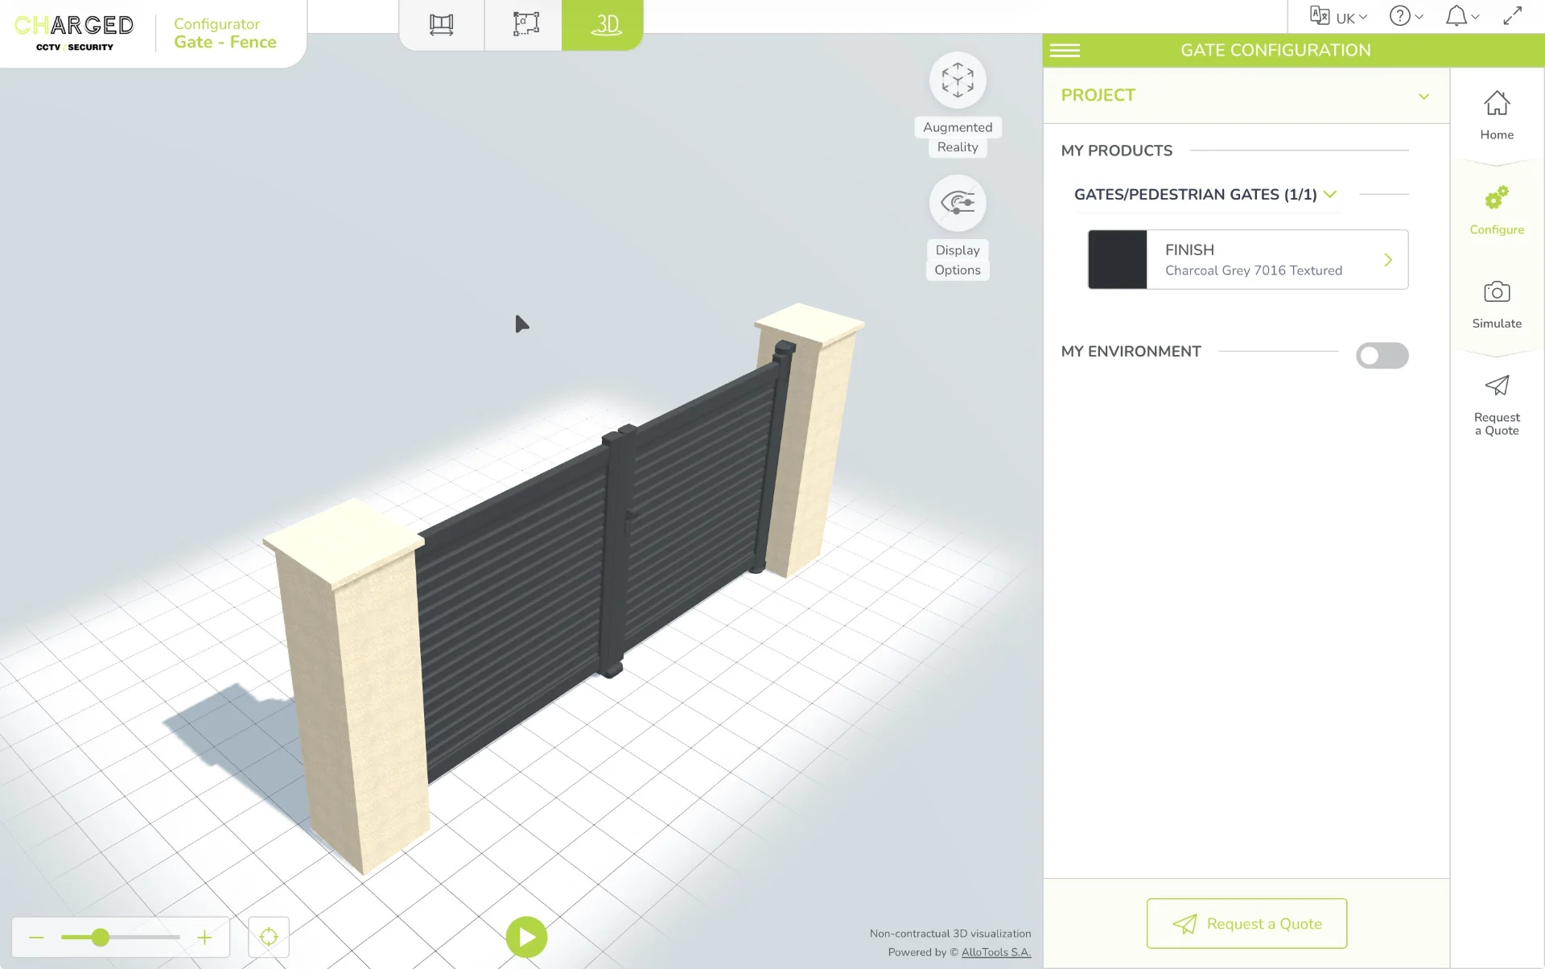Screen dimensions: 1545x969
Task: Open the FINISH Charcoal Grey option arrow
Action: (1388, 260)
